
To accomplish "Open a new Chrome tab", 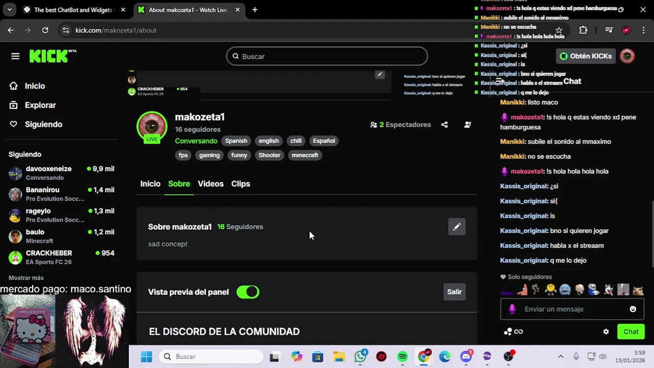I will tap(254, 10).
